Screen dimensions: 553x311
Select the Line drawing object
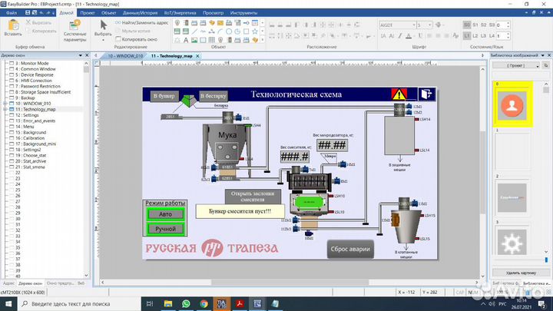(194, 31)
